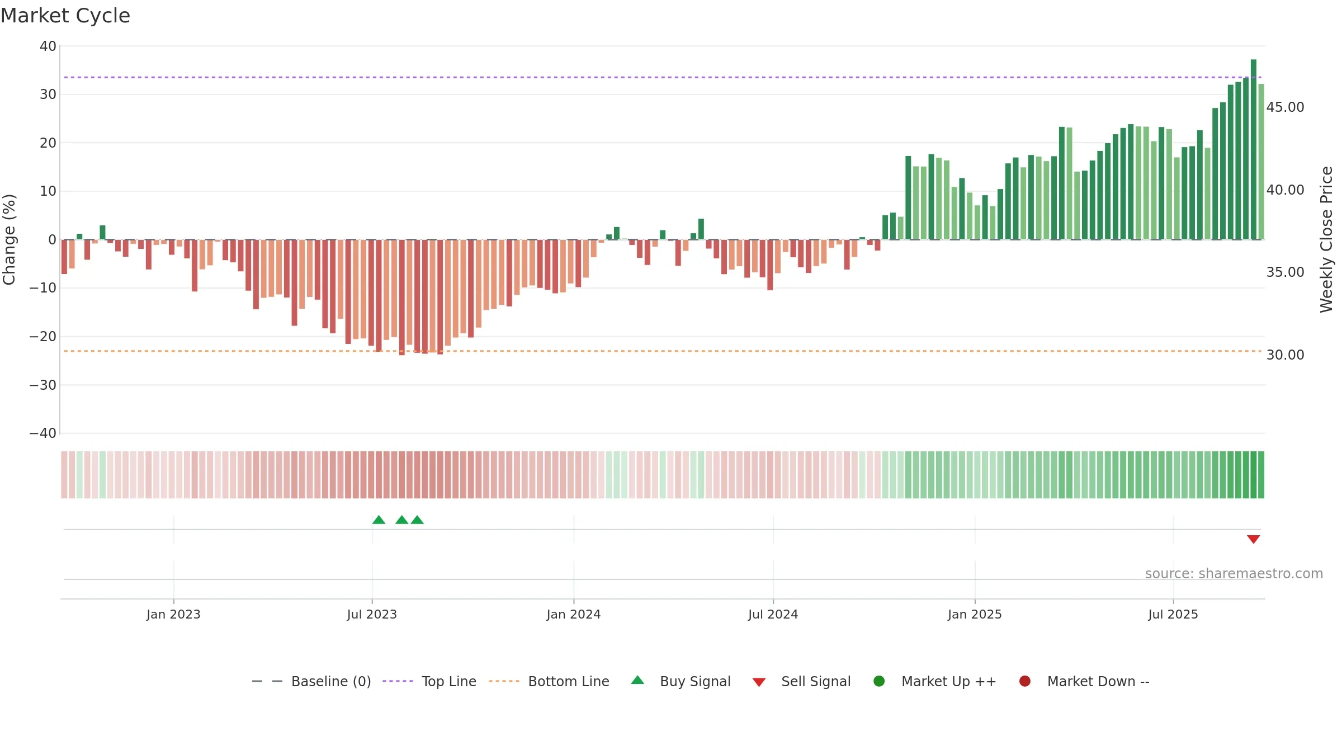Click the Market Down -- red dot
1342x755 pixels.
point(1025,681)
